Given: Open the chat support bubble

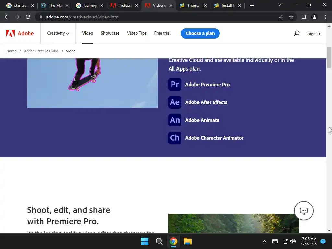Looking at the screenshot, I should [303, 211].
